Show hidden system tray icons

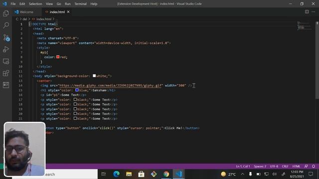242,174
